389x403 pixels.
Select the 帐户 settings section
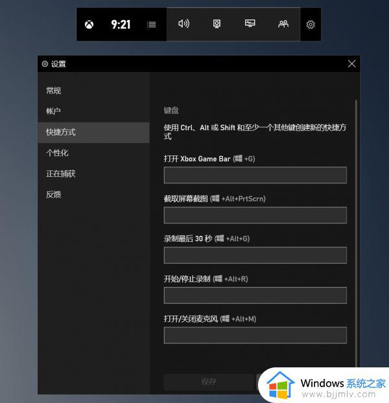93,111
